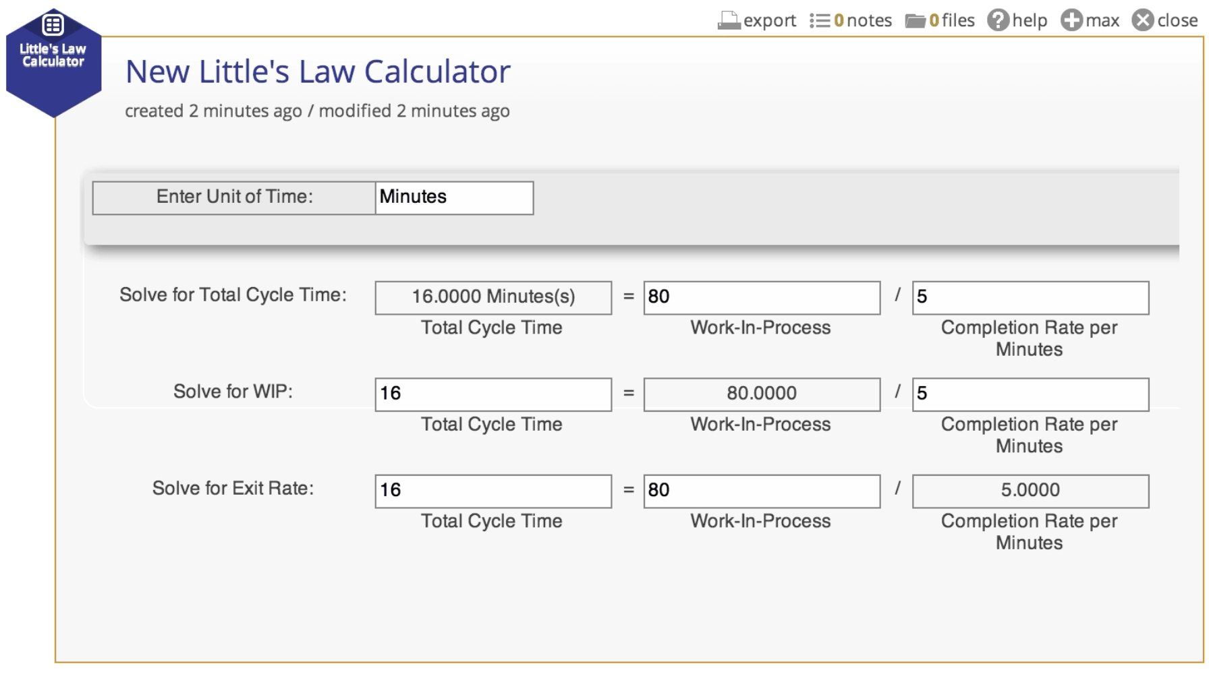Open the files folder icon
Viewport: 1209px width, 674px height.
915,21
